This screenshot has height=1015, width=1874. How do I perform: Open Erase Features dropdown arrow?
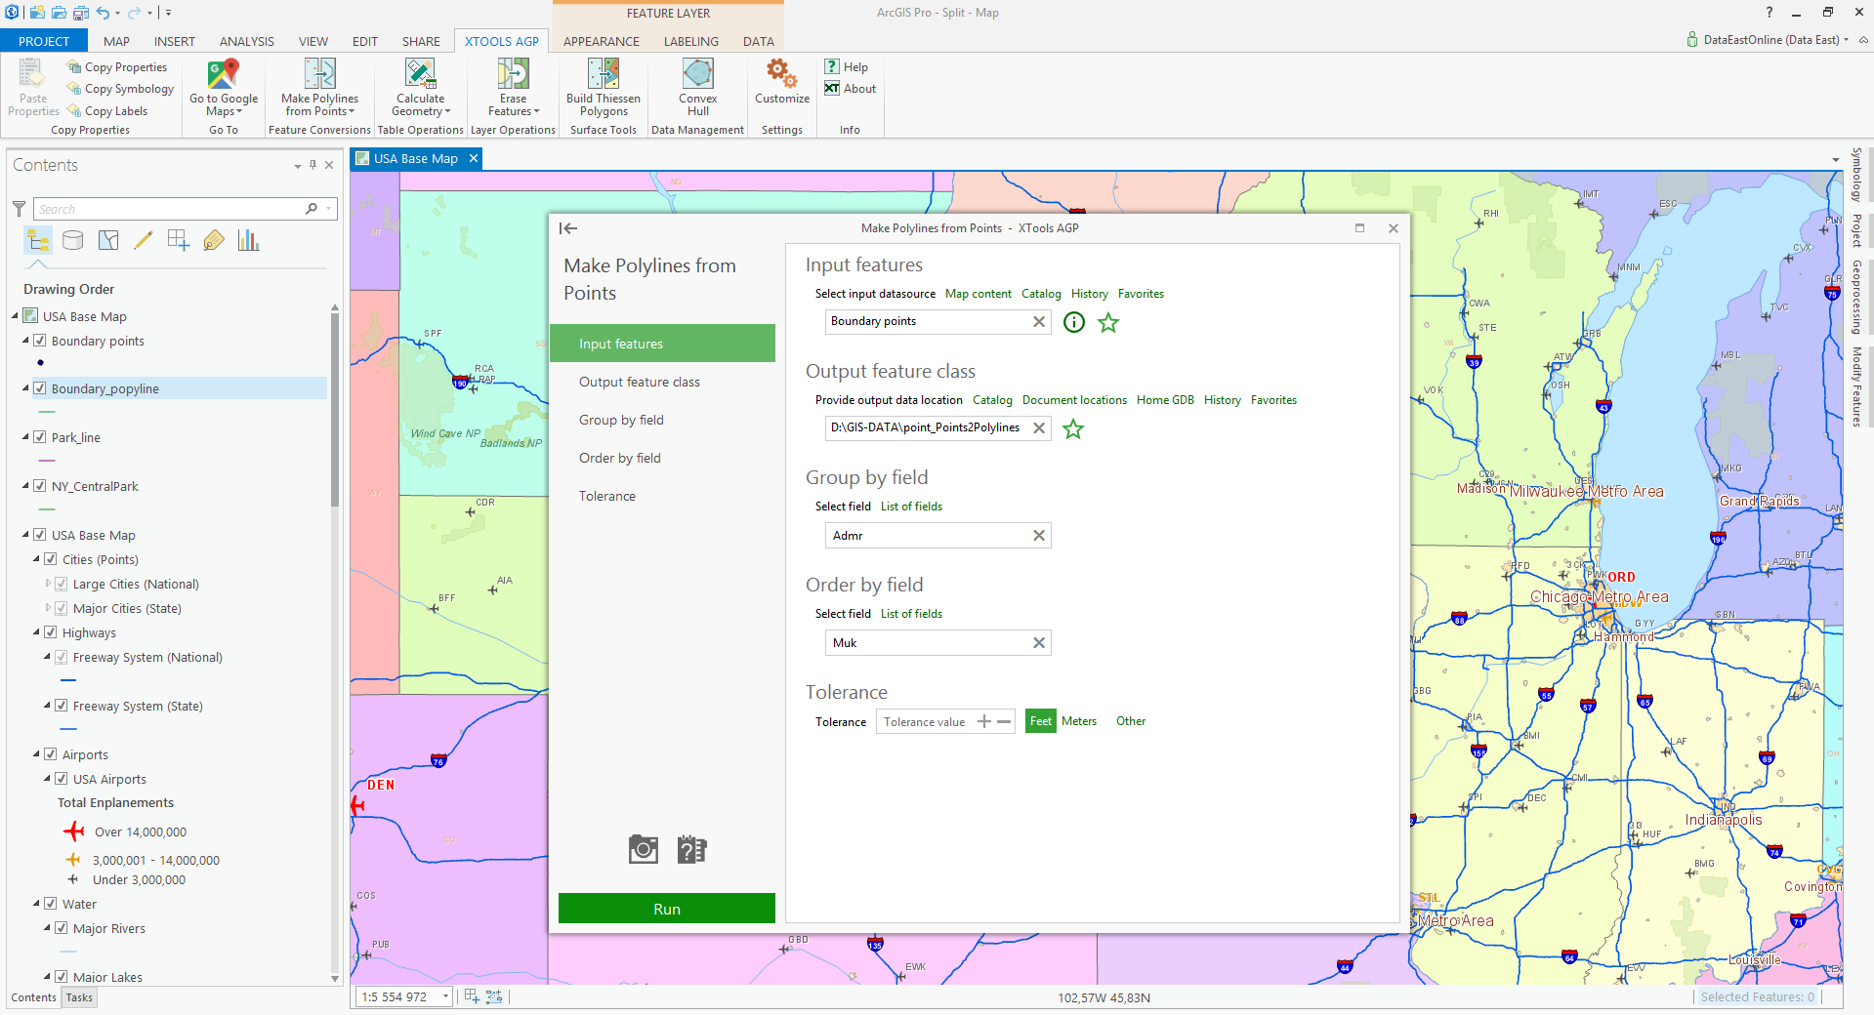536,111
